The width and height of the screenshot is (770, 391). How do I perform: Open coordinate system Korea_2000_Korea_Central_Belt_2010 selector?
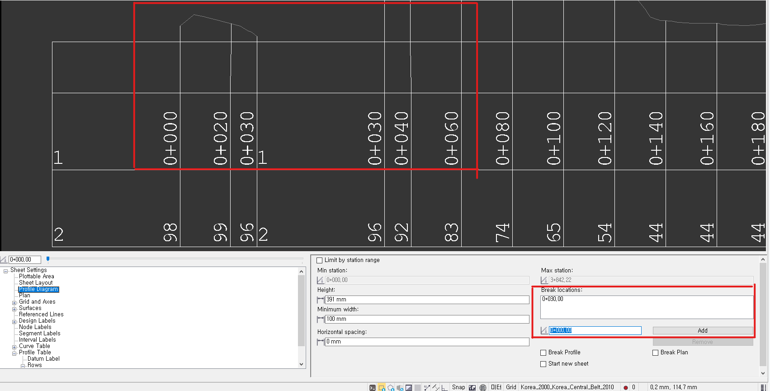(x=567, y=387)
